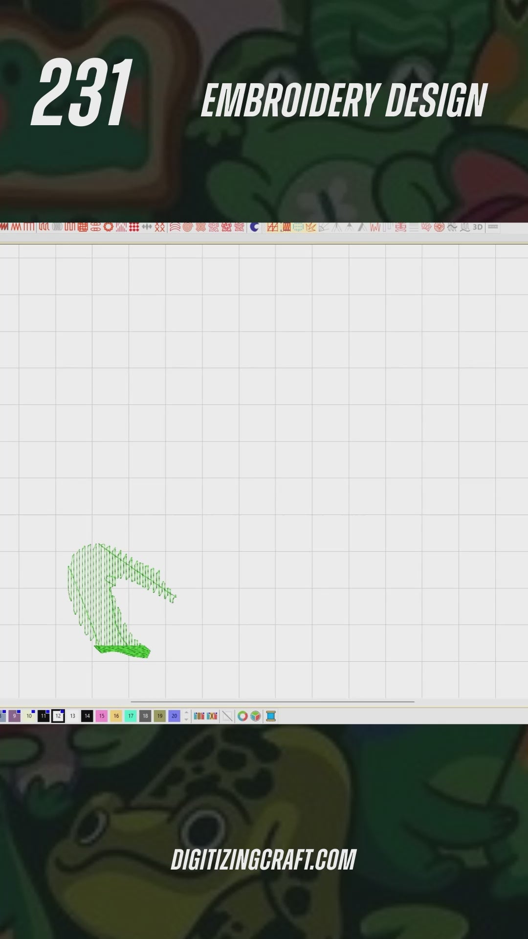
Task: Click the radial wheel stitch effect icon
Action: tap(439, 227)
